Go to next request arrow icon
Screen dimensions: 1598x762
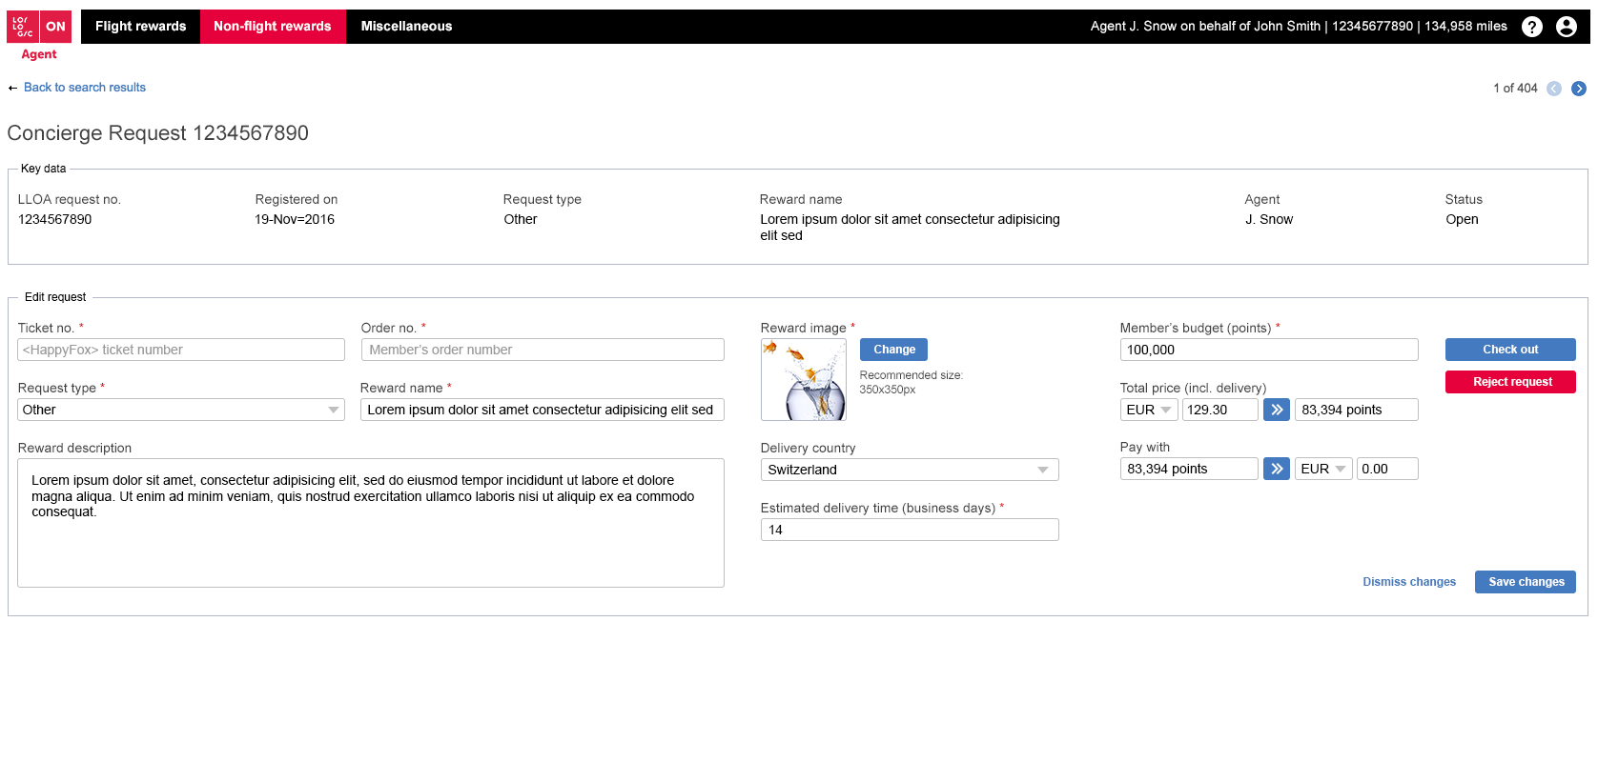pyautogui.click(x=1579, y=89)
